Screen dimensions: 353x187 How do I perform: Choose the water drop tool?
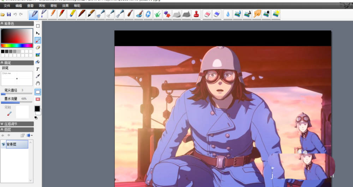click(228, 14)
